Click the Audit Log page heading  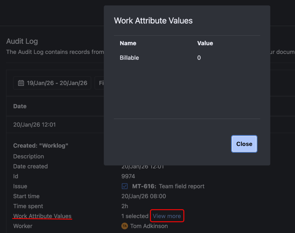coord(22,41)
